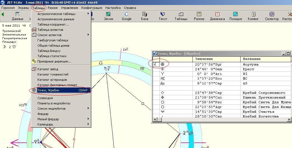Screen dimensions: 292x148
Task: Tick the checkbox cell for Крест row
Action: [x=156, y=69]
